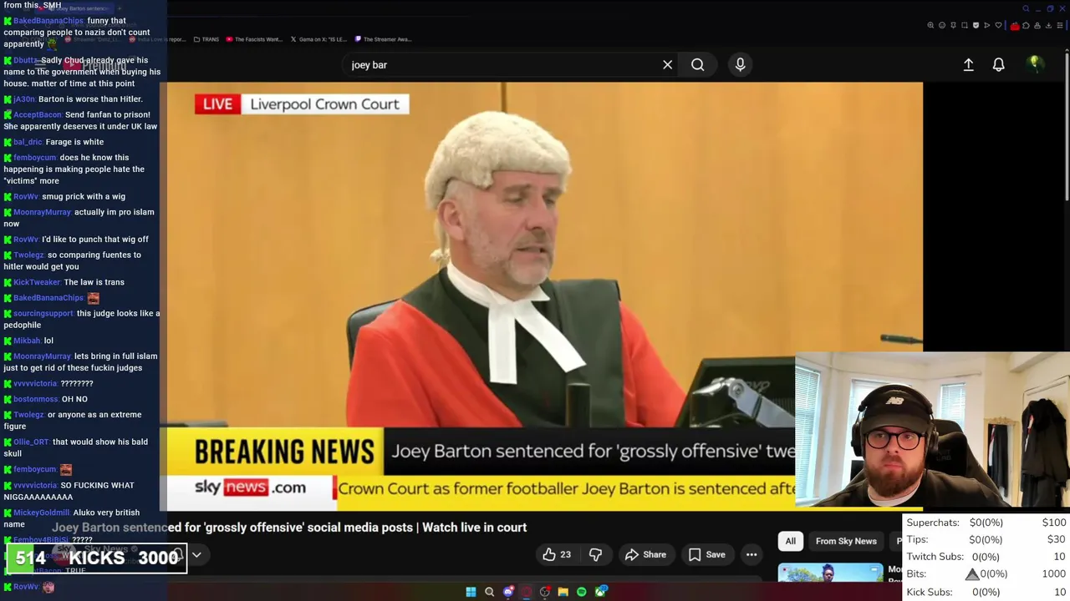The height and width of the screenshot is (601, 1070).
Task: Clear the YouTube search box text
Action: tap(667, 65)
